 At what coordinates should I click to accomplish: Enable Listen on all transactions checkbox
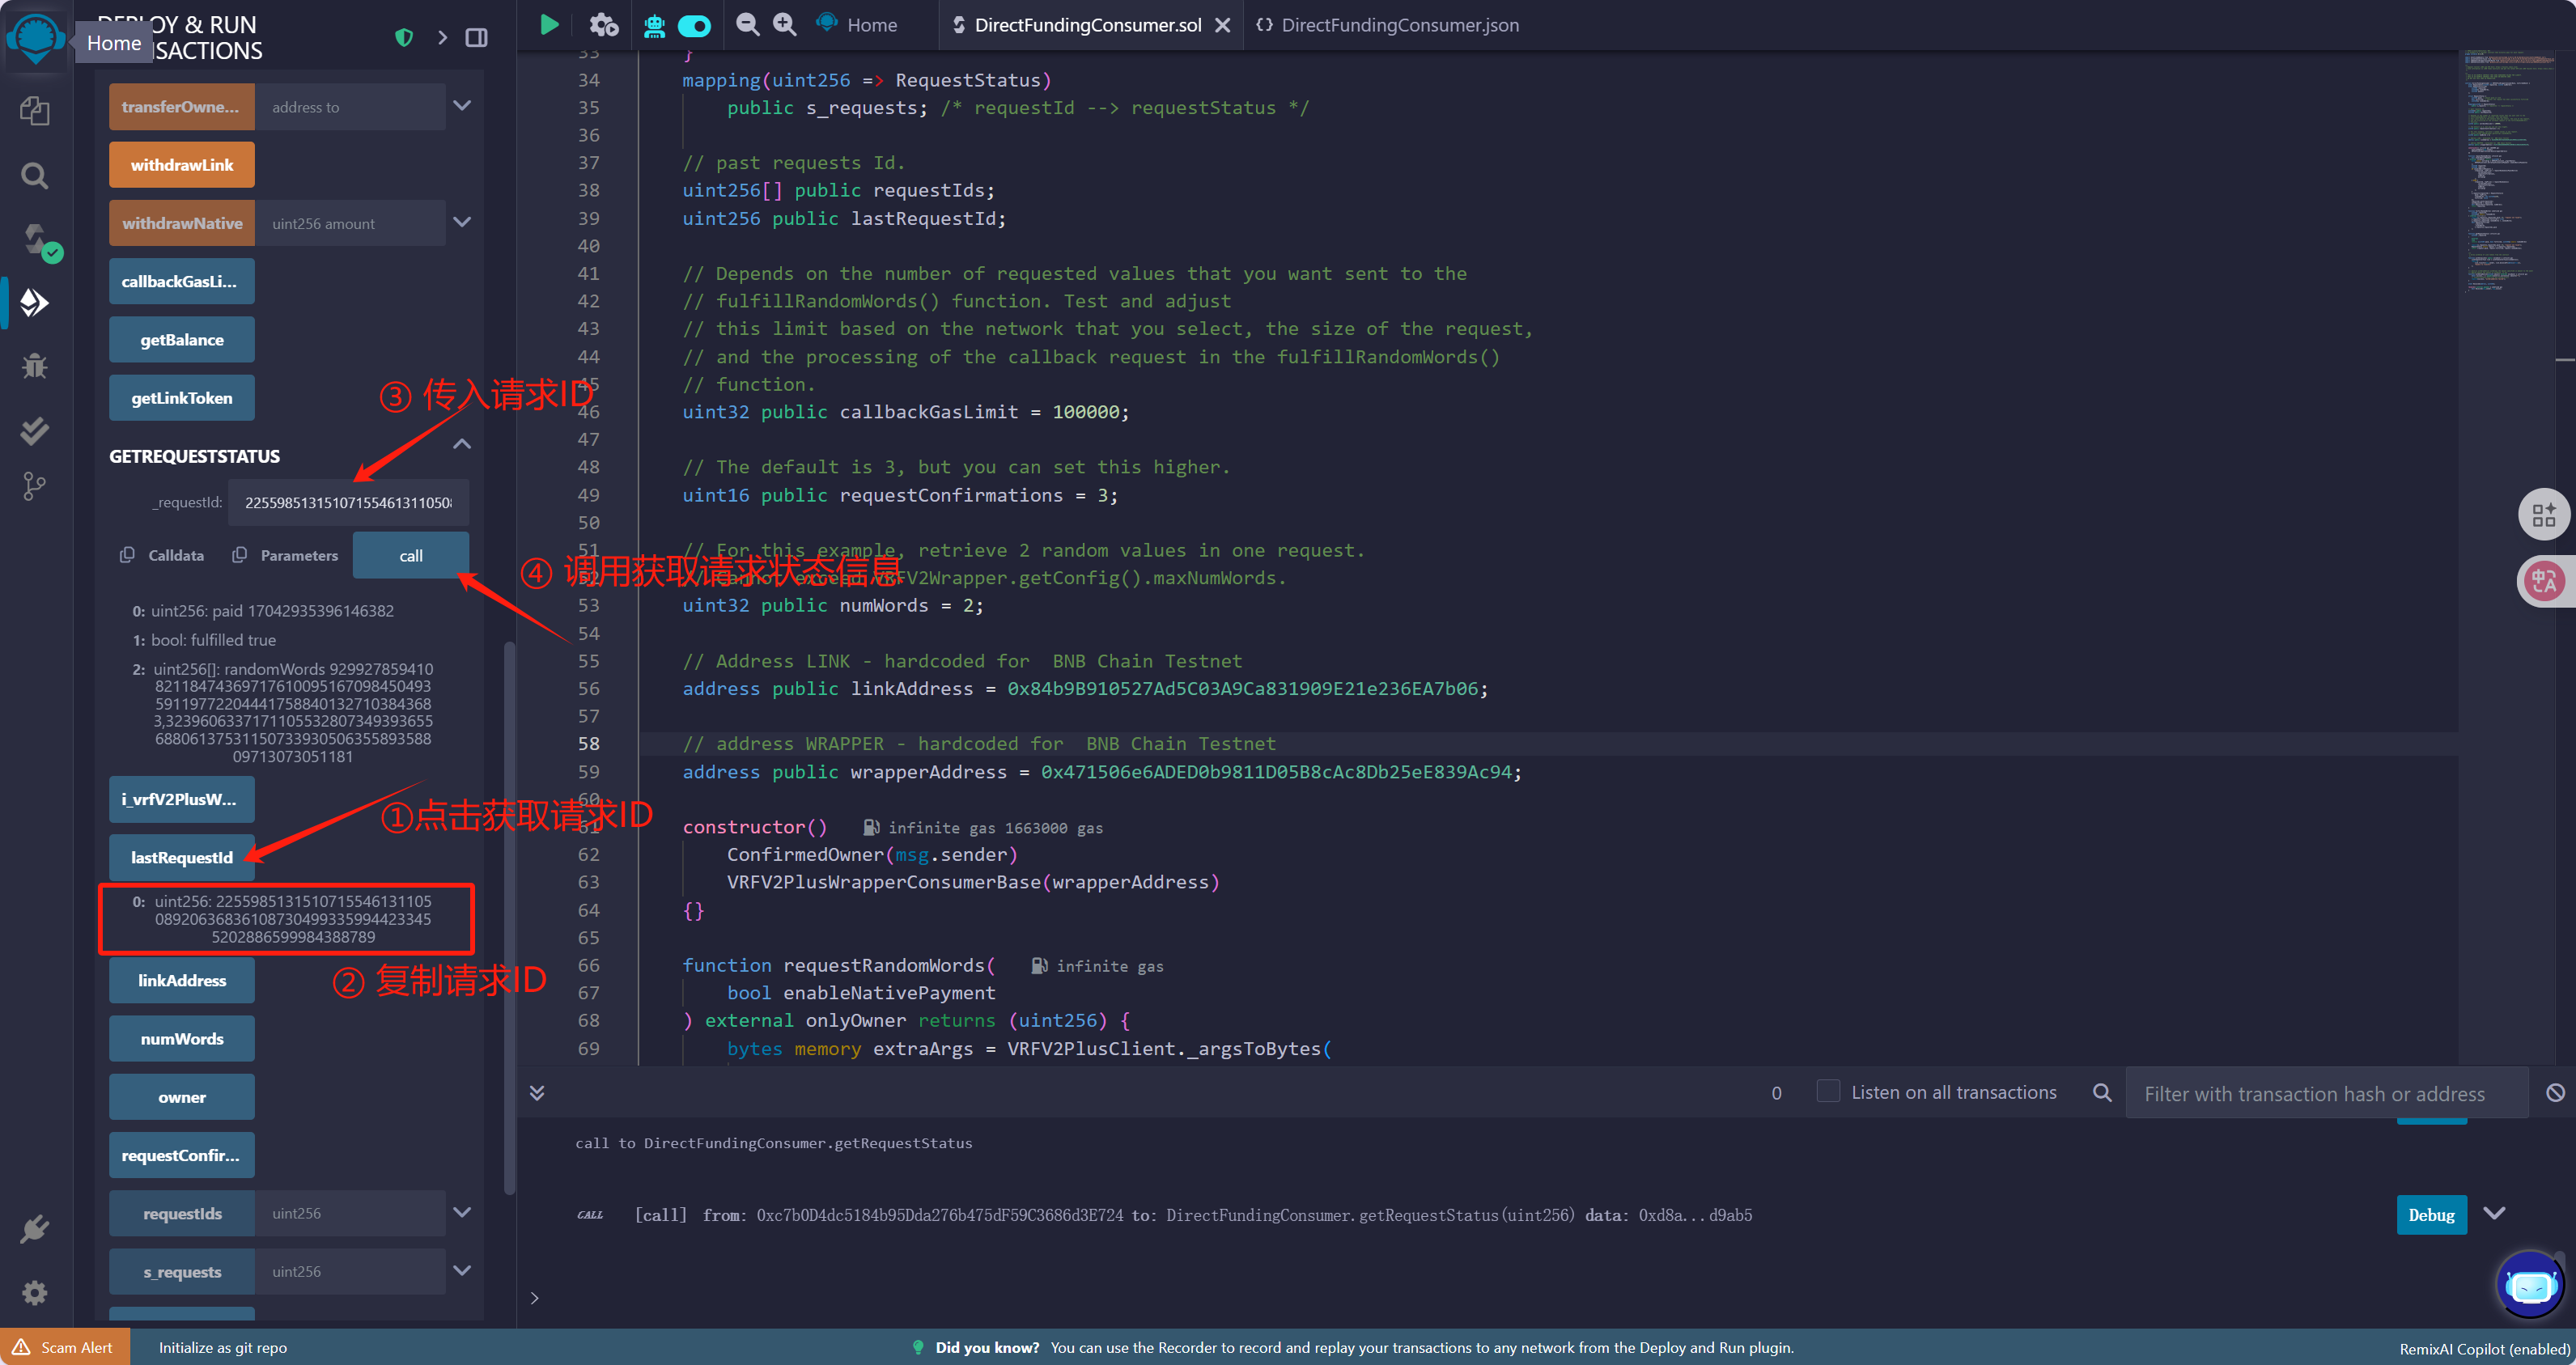[1828, 1091]
